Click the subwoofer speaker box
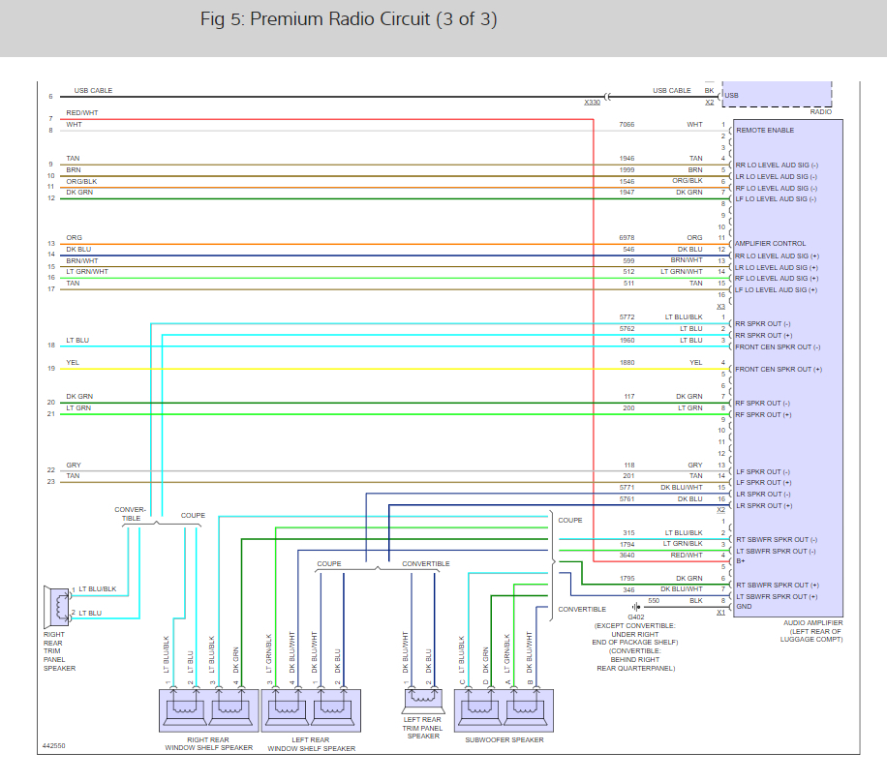 click(503, 709)
